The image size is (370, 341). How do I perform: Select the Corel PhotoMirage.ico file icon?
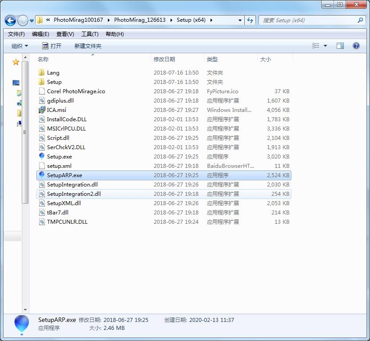pos(42,91)
